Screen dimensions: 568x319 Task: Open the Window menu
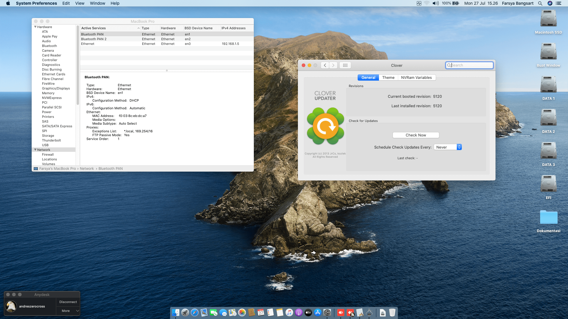(98, 3)
